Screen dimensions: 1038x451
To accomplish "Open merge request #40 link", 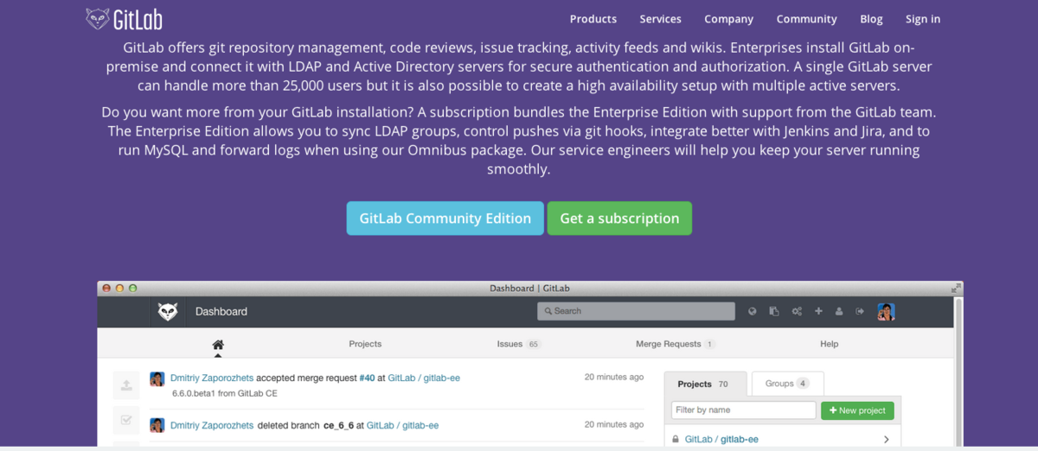I will (367, 378).
